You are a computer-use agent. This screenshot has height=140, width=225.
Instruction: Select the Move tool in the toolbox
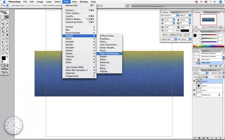tap(7, 17)
